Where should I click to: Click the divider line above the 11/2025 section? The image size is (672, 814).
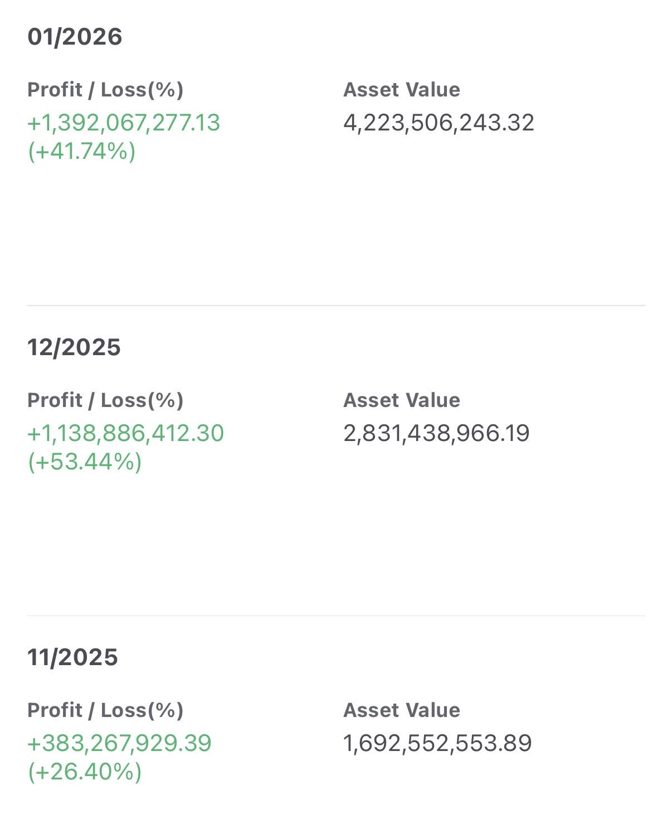tap(335, 616)
